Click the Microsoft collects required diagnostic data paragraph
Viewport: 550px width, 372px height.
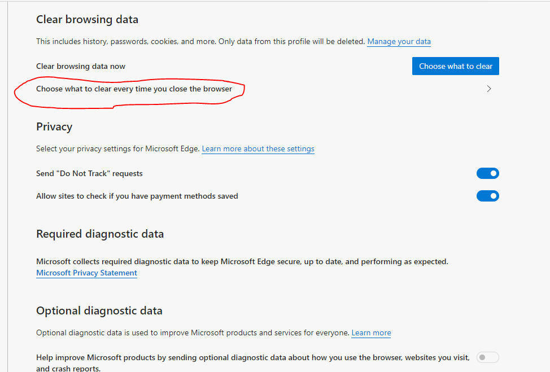click(242, 261)
